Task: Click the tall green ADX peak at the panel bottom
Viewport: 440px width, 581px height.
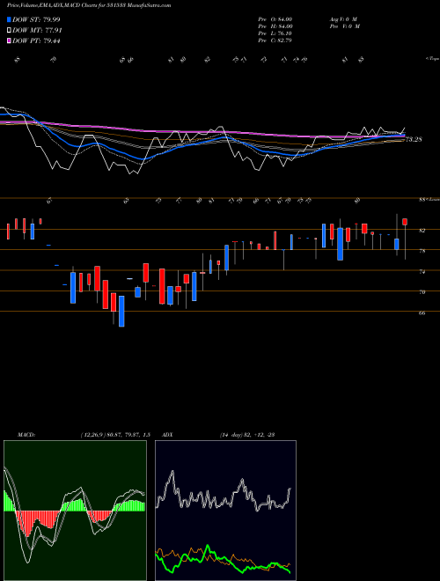Action: click(208, 548)
